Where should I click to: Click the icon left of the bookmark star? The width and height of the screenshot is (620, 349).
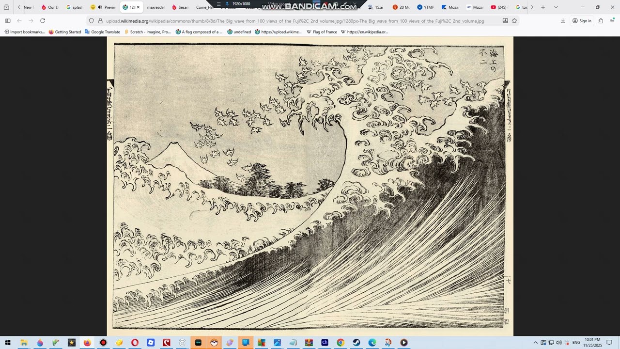[505, 21]
